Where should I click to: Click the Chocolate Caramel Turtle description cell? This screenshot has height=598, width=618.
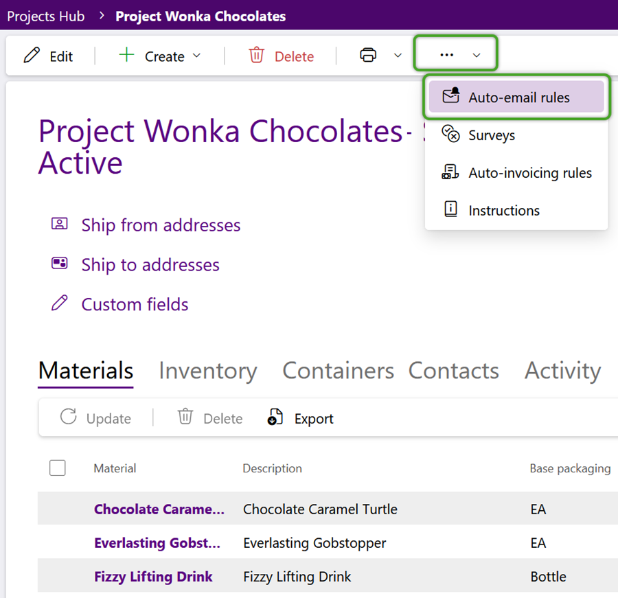point(320,509)
